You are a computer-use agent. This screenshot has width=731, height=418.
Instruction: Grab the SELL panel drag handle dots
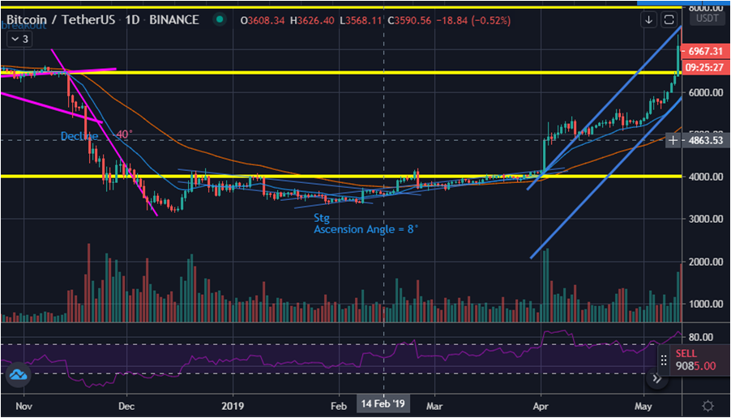point(664,360)
